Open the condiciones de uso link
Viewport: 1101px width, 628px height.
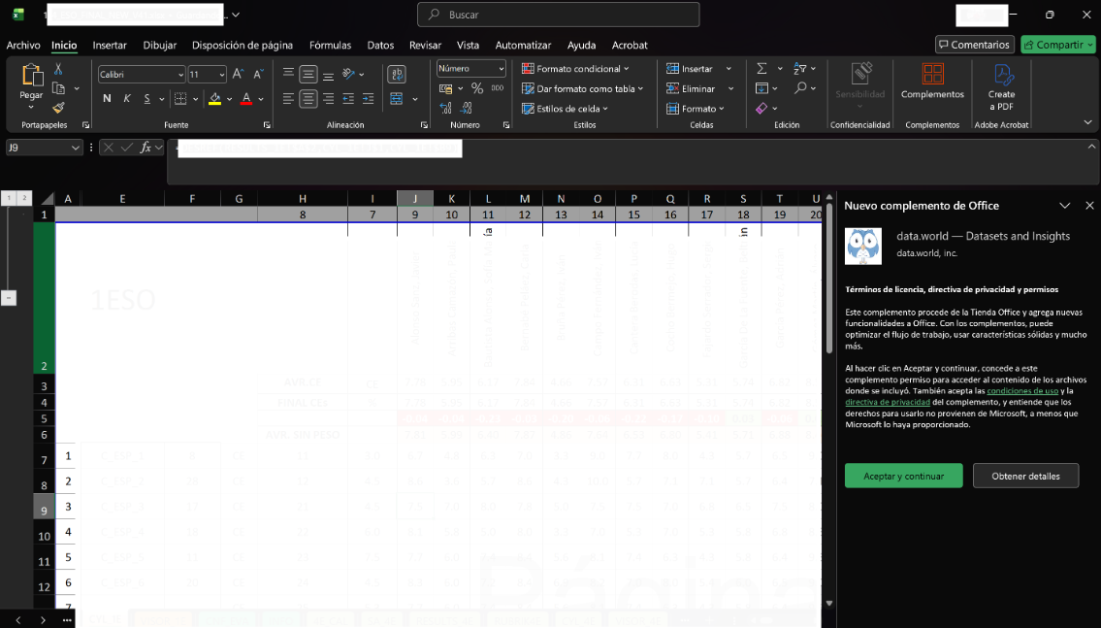(x=1022, y=390)
